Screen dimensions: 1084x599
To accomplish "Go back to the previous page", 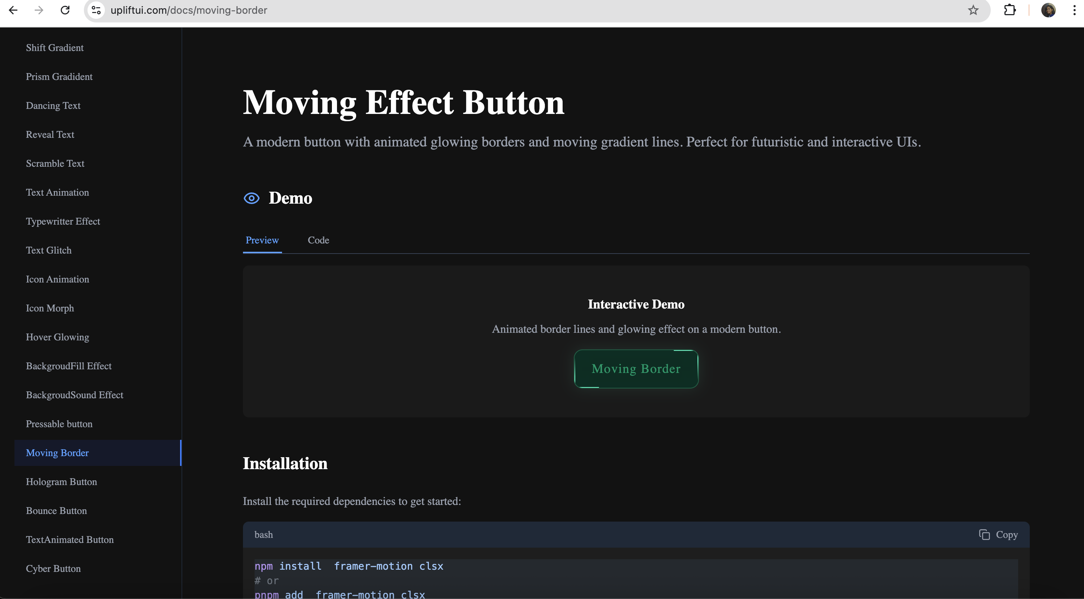I will pos(13,10).
